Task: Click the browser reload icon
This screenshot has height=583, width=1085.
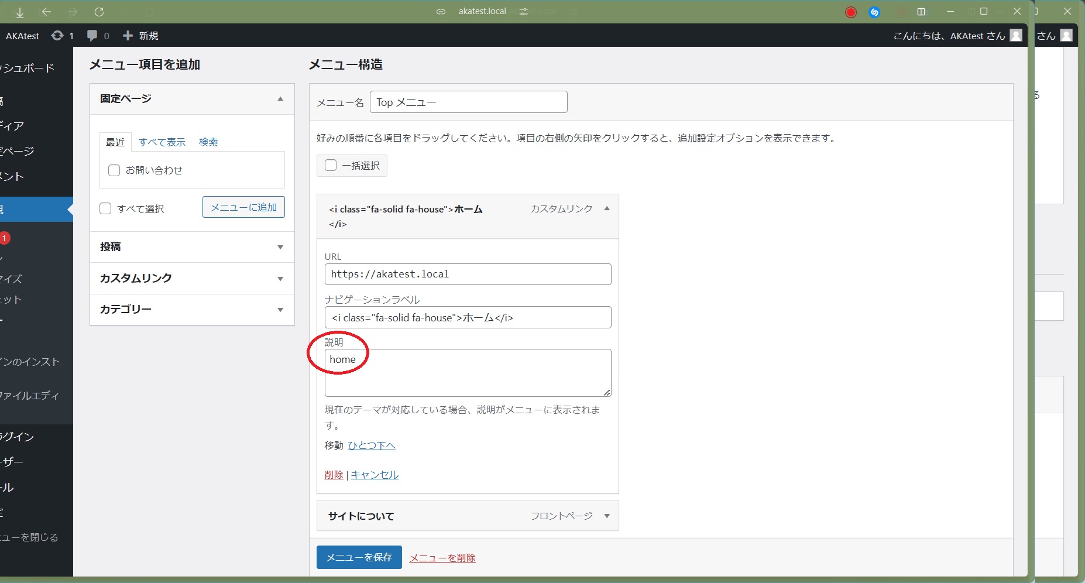Action: click(99, 12)
